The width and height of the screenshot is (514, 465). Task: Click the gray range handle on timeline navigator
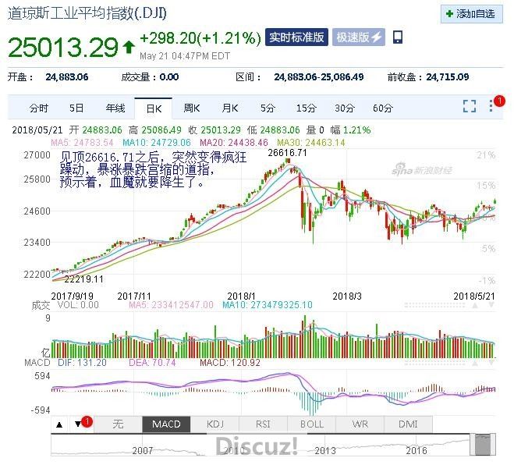(483, 445)
